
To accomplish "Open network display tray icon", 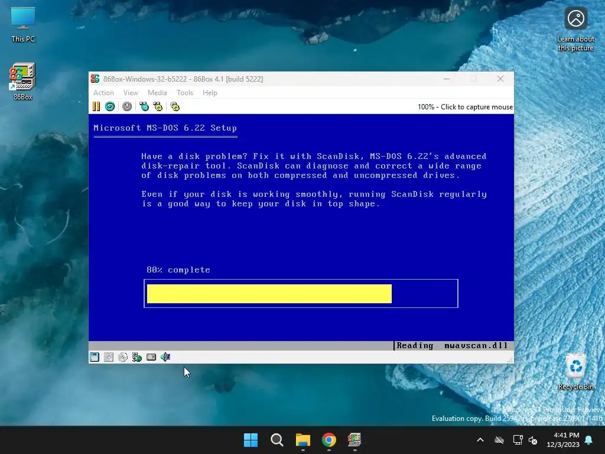I will pyautogui.click(x=518, y=440).
